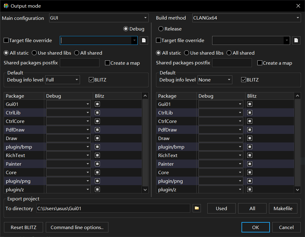Click the Release target file browse icon
This screenshot has height=237, width=305.
coord(296,40)
